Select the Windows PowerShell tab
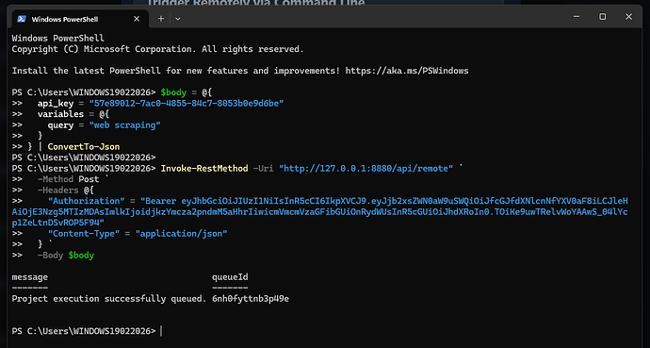The image size is (650, 348). pos(80,19)
